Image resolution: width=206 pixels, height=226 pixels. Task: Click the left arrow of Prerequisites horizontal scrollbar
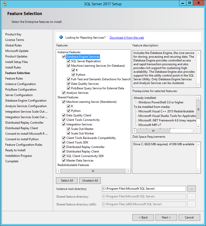[135, 131]
